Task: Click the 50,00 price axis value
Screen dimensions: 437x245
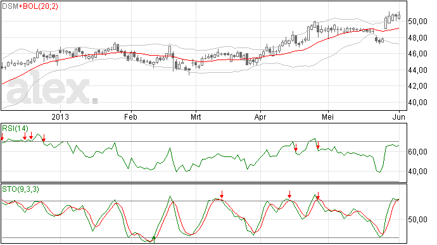Action: (417, 22)
